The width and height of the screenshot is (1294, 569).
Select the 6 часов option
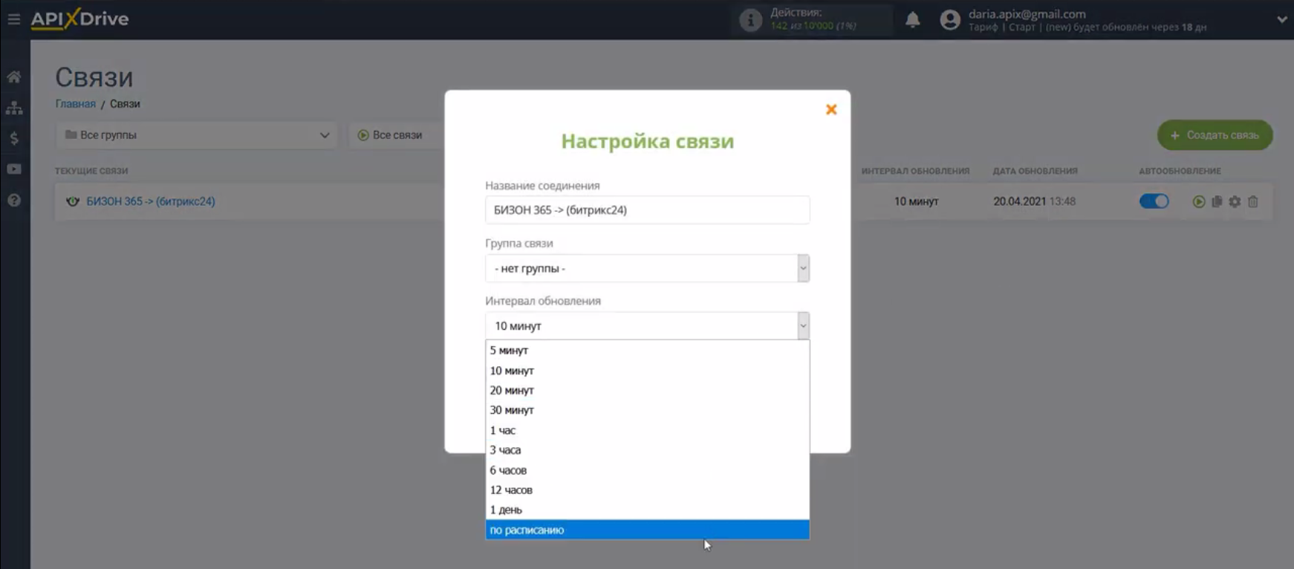pos(647,470)
